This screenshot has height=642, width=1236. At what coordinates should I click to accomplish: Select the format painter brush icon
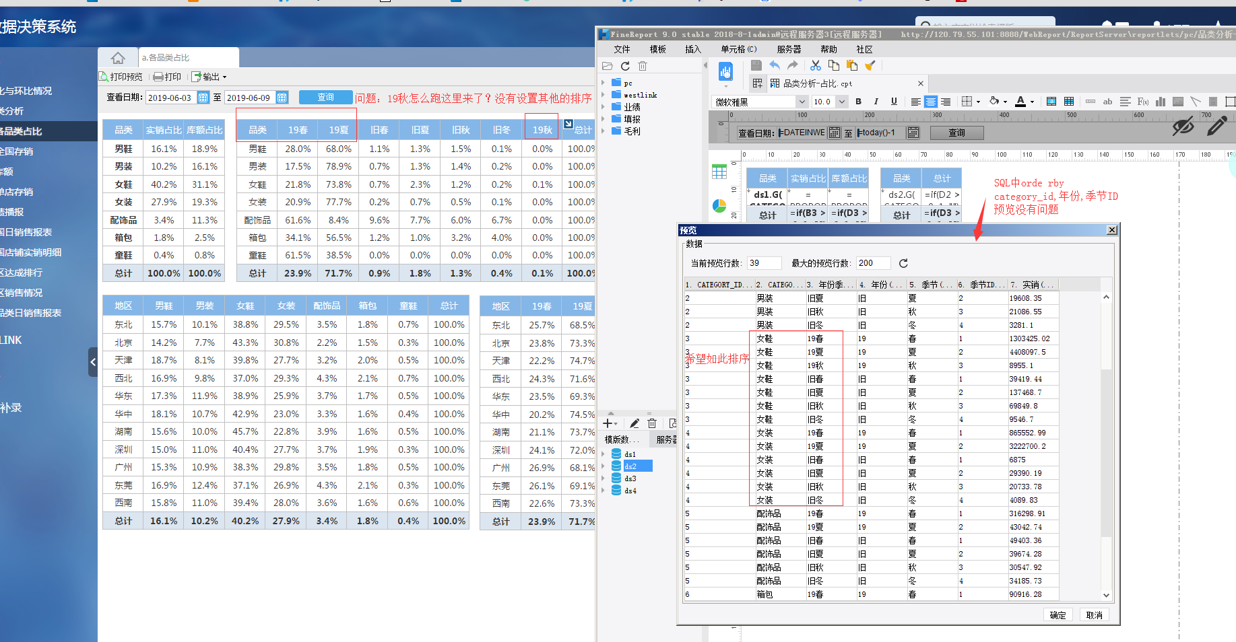(x=870, y=65)
